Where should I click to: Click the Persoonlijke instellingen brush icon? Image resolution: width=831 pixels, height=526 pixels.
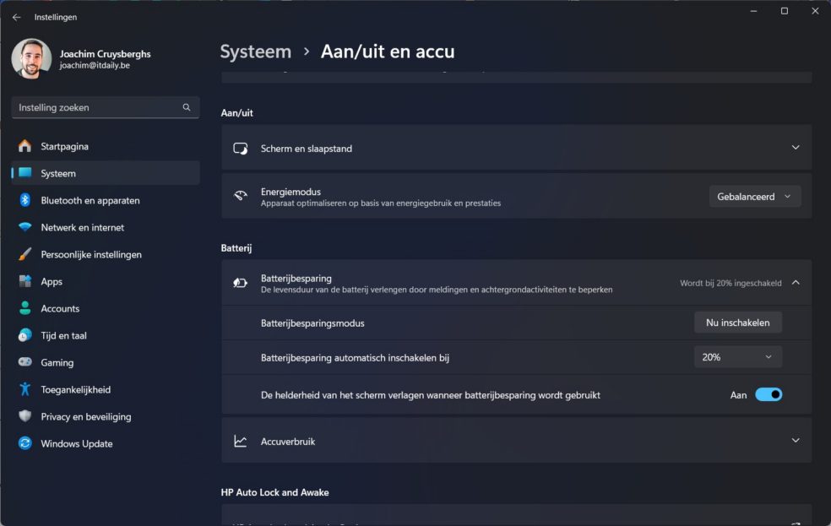click(25, 254)
